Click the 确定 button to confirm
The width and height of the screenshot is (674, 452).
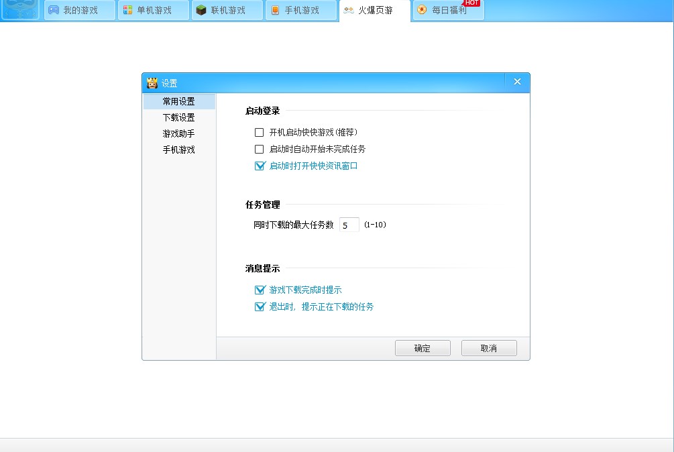point(423,348)
